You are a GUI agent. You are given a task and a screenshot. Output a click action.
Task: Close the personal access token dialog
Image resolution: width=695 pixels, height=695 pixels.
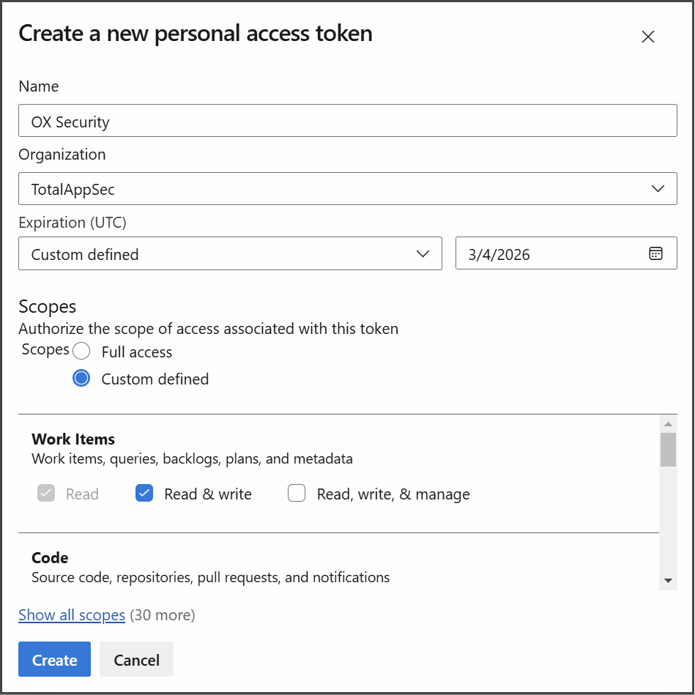(x=647, y=37)
